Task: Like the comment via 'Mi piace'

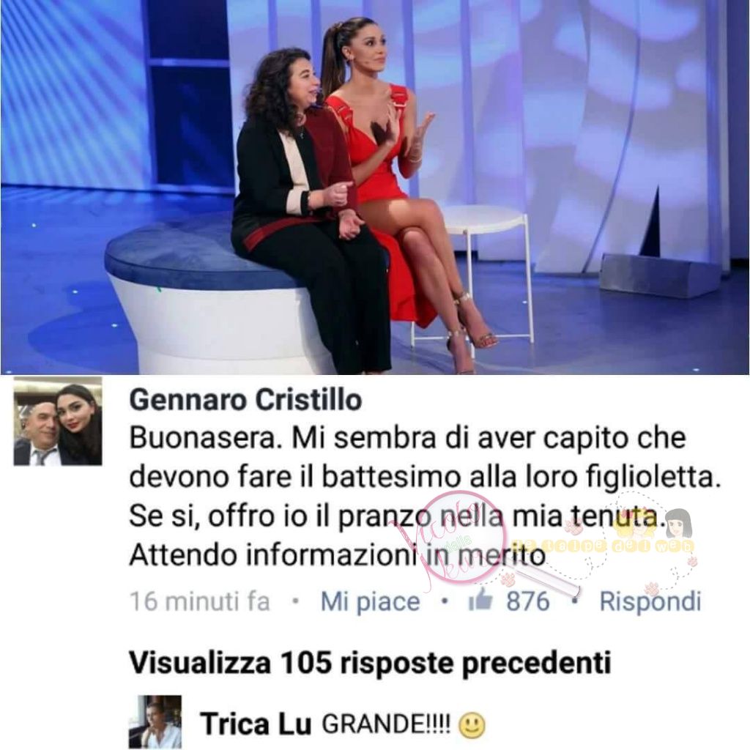Action: pyautogui.click(x=370, y=601)
